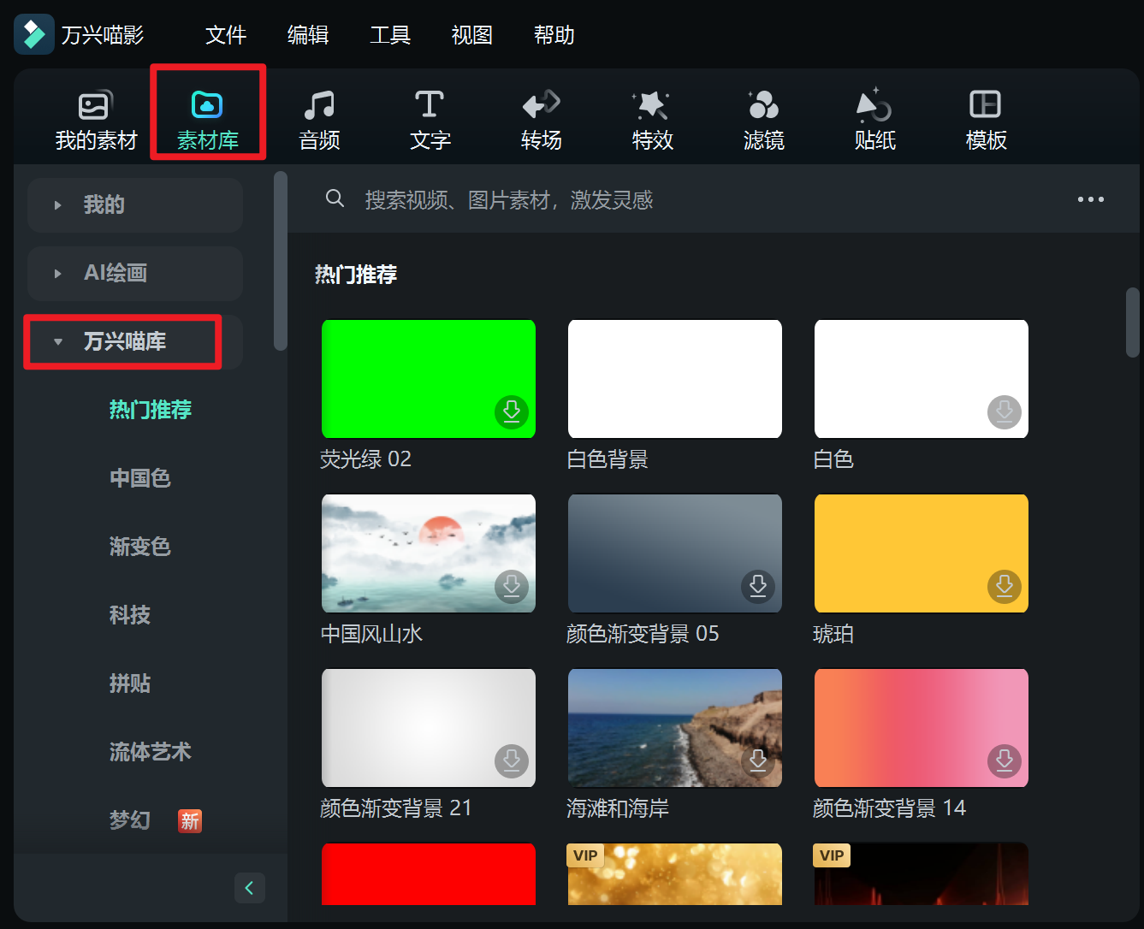The width and height of the screenshot is (1144, 929).
Task: Open the 梦幻 category with 新 badge
Action: click(x=130, y=820)
